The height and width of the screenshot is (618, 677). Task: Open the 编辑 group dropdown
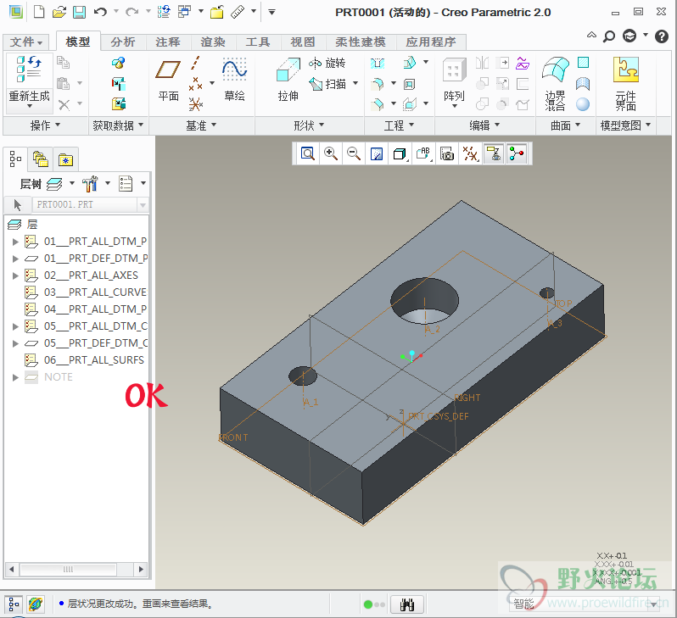pos(484,125)
